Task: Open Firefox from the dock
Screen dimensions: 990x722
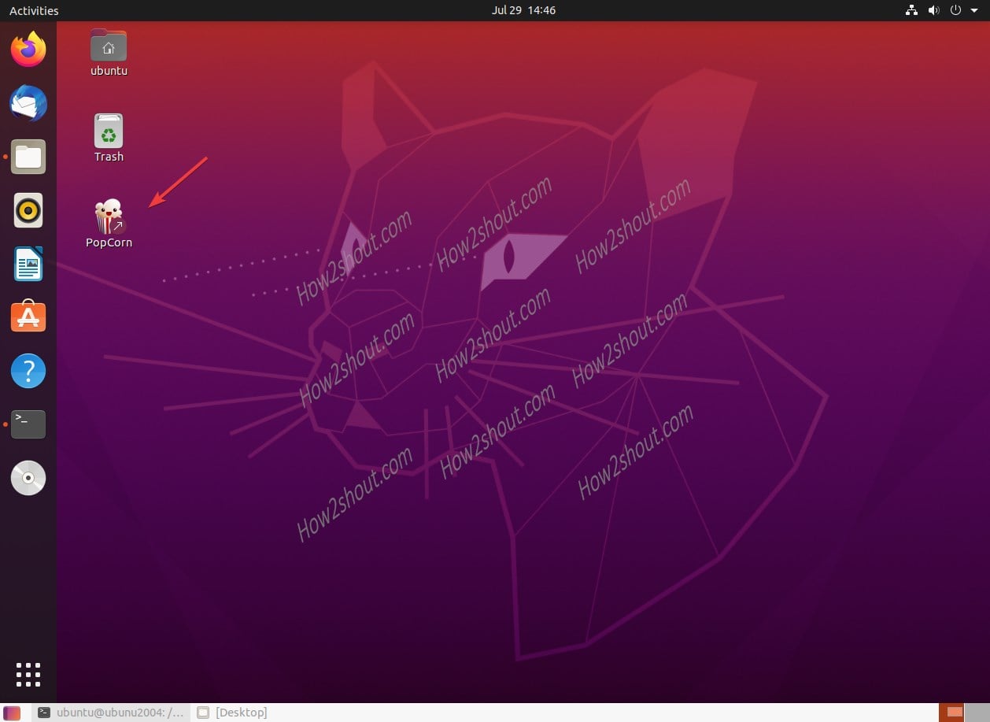Action: (x=28, y=50)
